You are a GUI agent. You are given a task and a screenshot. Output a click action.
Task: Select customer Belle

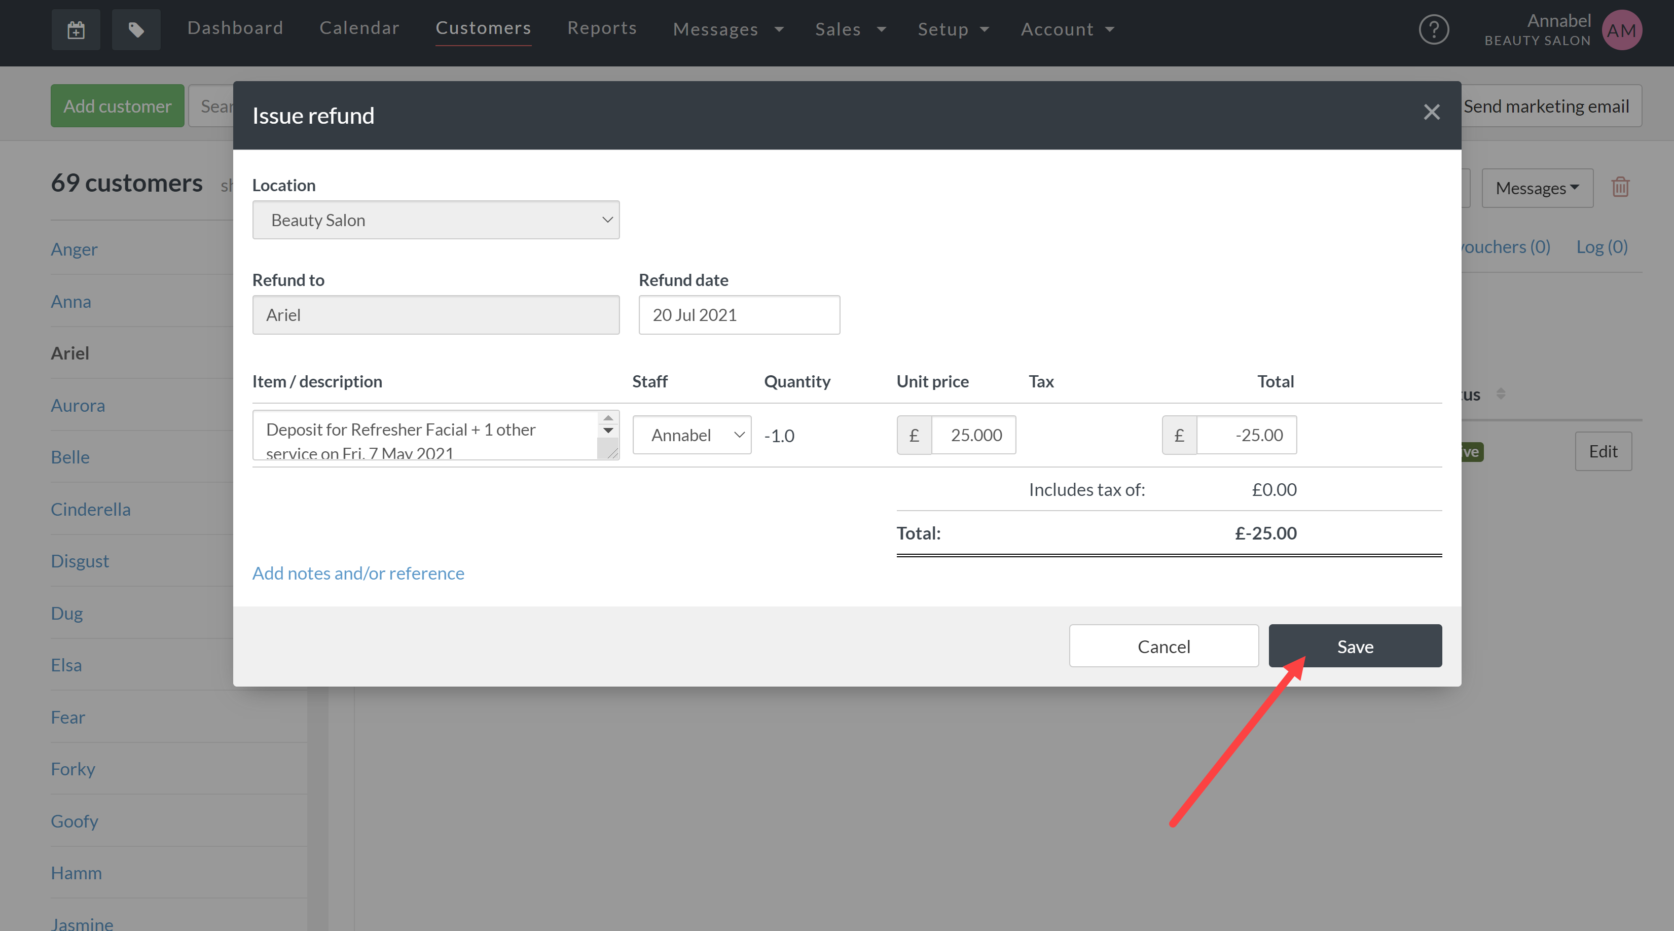(x=69, y=457)
